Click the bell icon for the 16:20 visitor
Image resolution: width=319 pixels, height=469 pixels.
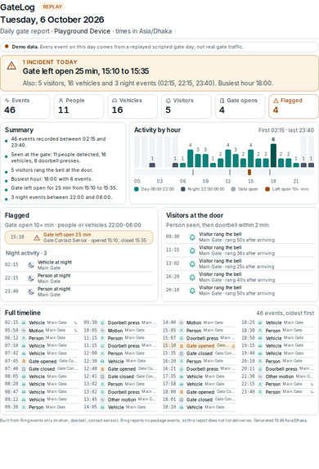pyautogui.click(x=192, y=277)
